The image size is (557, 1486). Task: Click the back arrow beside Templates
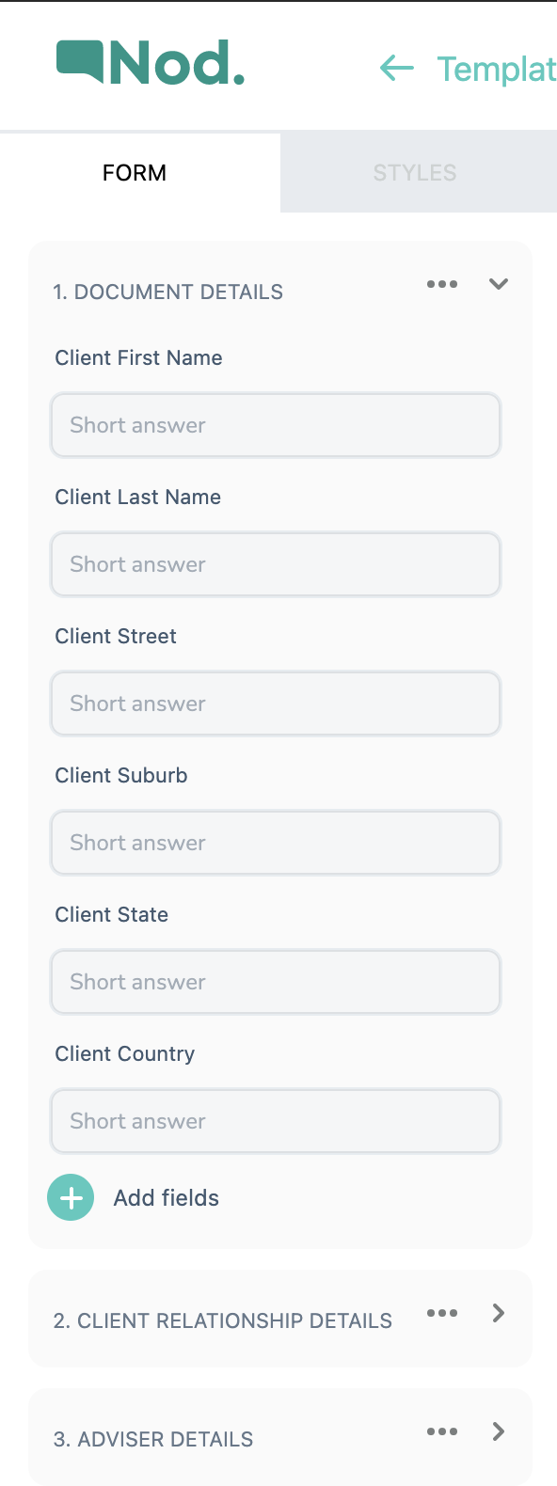(x=397, y=68)
